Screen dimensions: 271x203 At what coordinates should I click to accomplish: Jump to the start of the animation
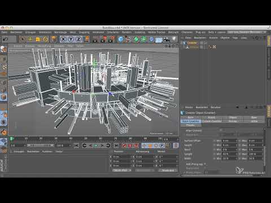[x=76, y=145]
